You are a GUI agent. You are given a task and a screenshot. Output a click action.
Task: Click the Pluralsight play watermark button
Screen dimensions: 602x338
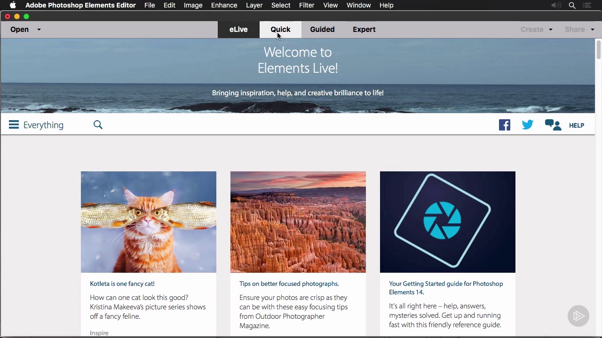pyautogui.click(x=578, y=316)
